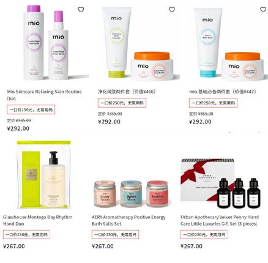The height and width of the screenshot is (263, 268).
Task: Open AERY Aromatherapy Positive Energy Bath Salts Set
Action: coord(128,220)
